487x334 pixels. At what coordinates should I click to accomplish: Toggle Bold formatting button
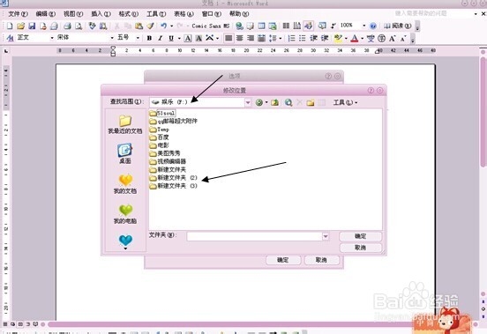point(149,38)
